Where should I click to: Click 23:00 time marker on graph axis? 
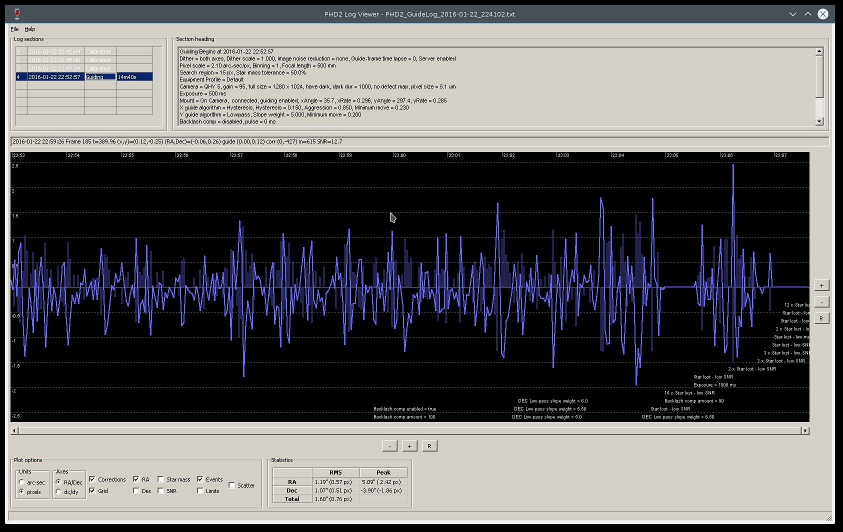(399, 155)
